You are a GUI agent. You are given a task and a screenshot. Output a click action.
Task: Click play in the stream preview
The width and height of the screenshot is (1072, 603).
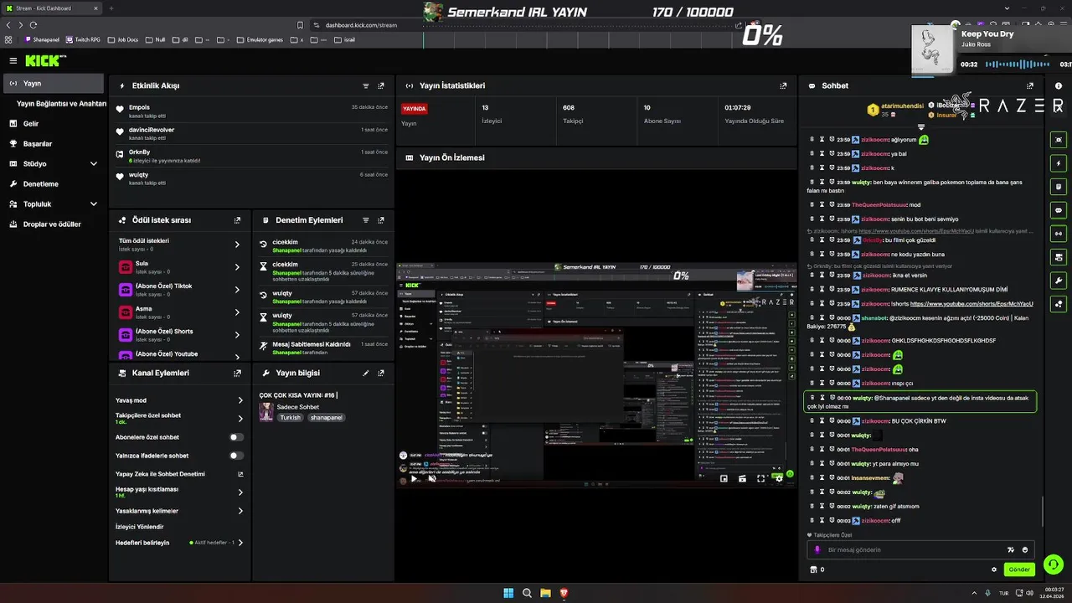pyautogui.click(x=414, y=479)
